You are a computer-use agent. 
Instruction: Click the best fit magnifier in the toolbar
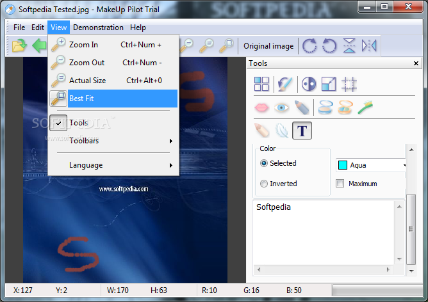(x=227, y=45)
